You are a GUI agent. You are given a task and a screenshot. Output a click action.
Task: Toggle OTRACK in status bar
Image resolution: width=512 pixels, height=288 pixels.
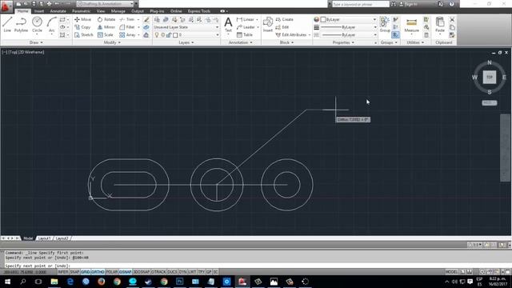[158, 272]
